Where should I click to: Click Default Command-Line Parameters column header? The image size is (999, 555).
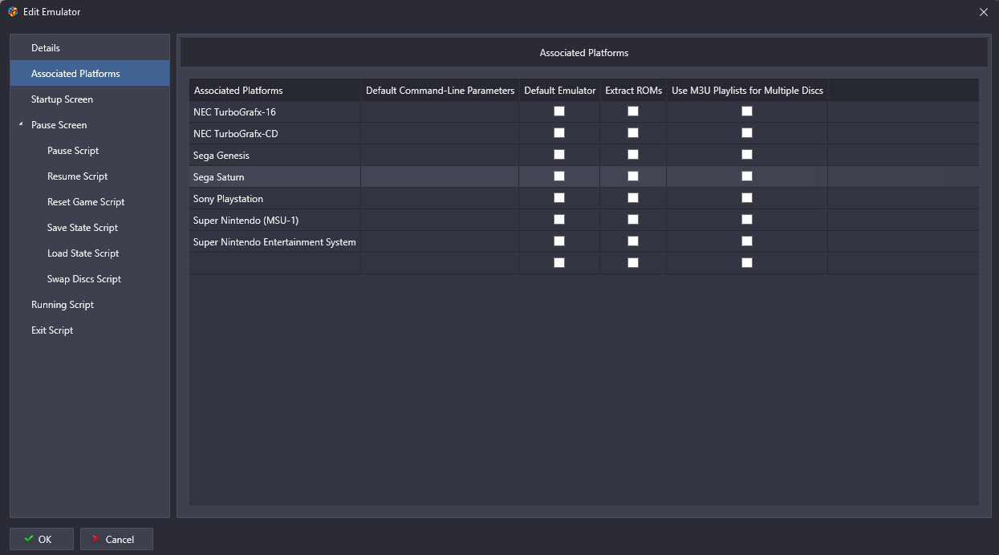tap(440, 90)
